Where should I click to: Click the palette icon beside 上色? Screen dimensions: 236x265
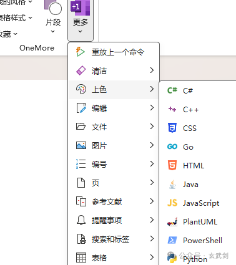(x=81, y=89)
